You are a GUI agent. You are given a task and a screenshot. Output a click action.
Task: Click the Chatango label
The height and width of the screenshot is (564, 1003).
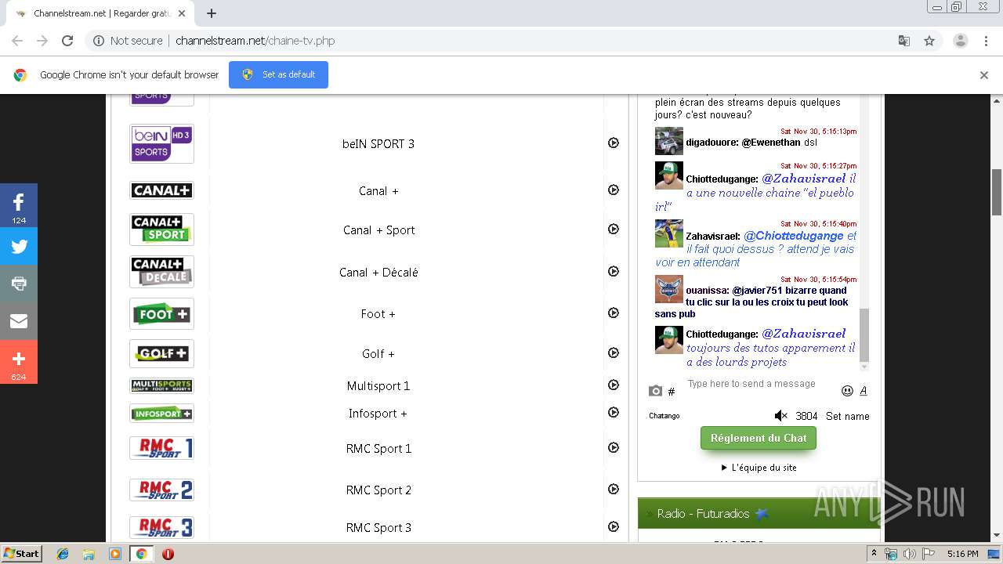tap(664, 416)
